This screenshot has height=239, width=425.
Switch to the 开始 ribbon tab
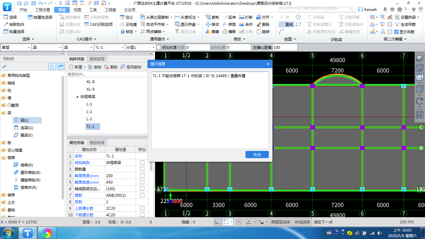point(23,10)
